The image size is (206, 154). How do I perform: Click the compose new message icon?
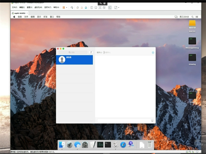91,52
